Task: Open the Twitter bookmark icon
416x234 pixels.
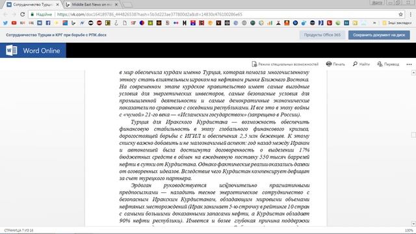Action: click(5, 23)
